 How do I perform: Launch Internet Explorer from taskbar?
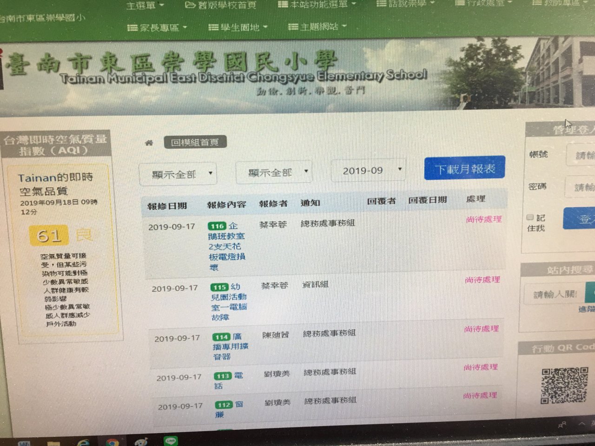tap(84, 442)
